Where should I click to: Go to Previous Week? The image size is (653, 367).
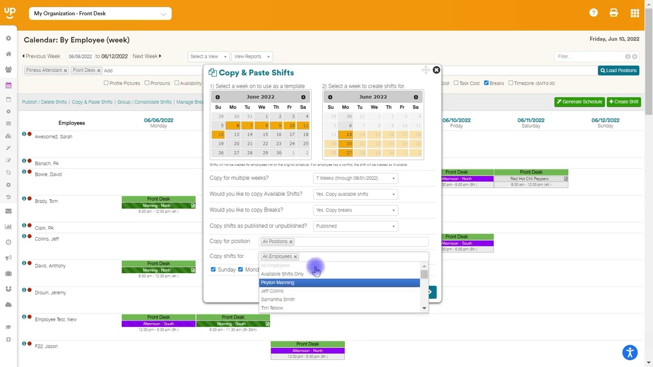click(x=41, y=56)
